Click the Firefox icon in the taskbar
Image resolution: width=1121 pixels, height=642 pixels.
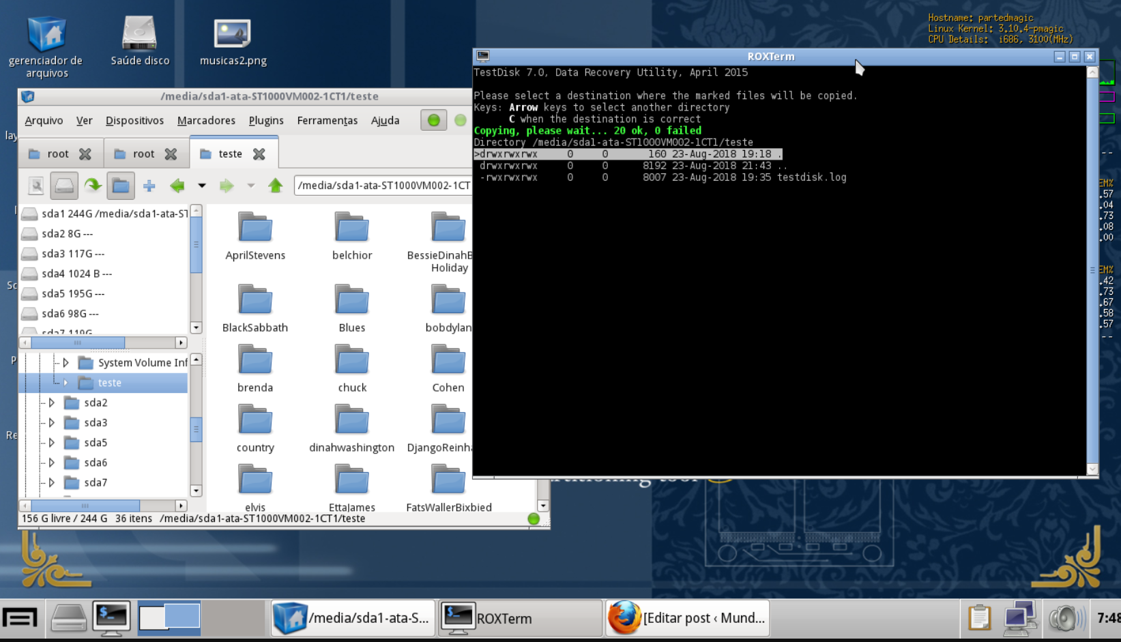point(624,617)
